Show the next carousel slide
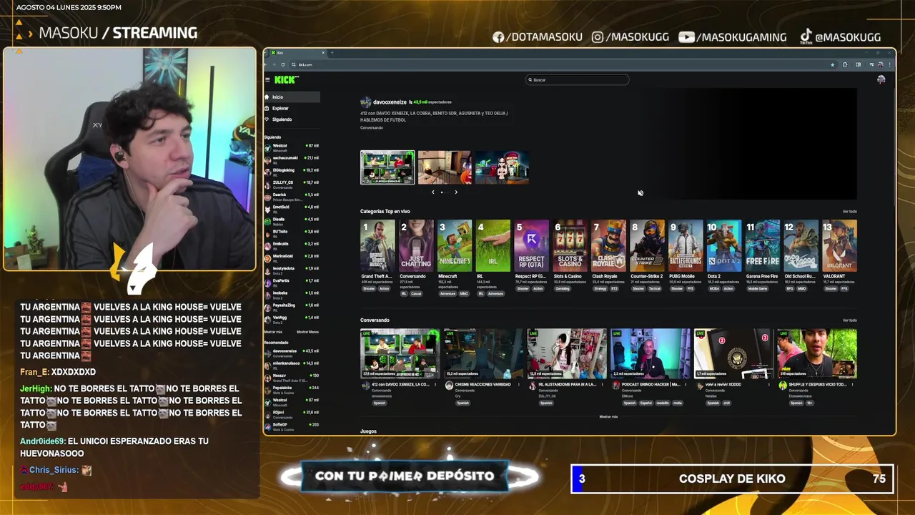This screenshot has width=915, height=515. click(x=456, y=192)
